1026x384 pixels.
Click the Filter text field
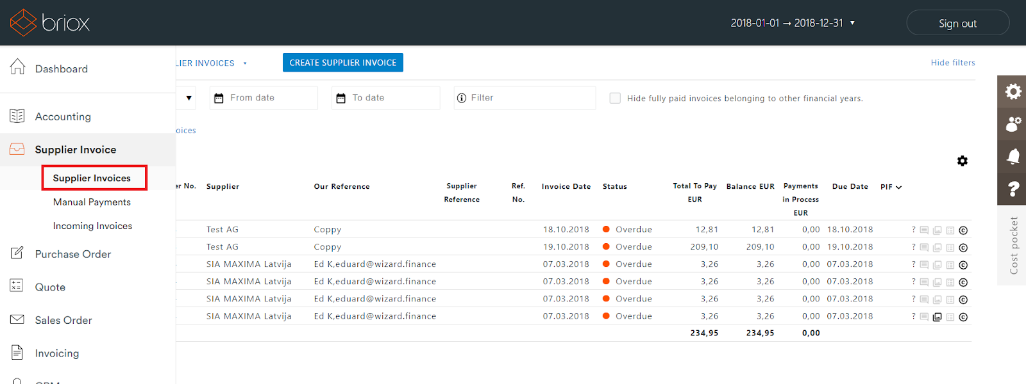pos(525,98)
